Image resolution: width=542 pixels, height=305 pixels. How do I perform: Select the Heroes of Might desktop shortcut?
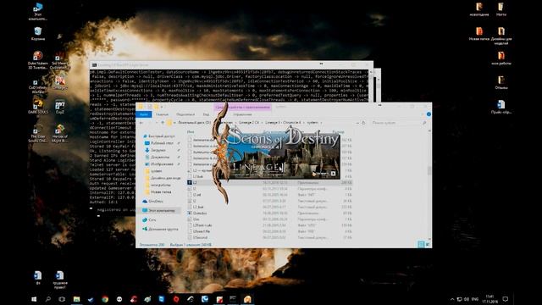click(x=60, y=134)
